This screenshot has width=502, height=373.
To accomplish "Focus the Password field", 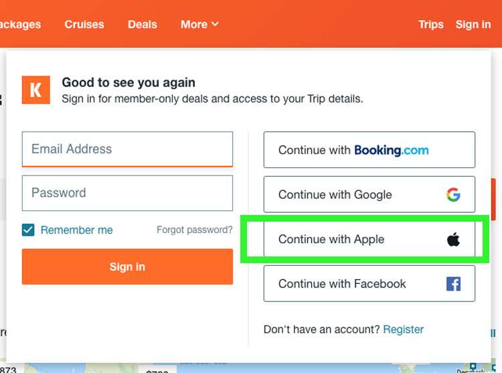I will [x=127, y=193].
